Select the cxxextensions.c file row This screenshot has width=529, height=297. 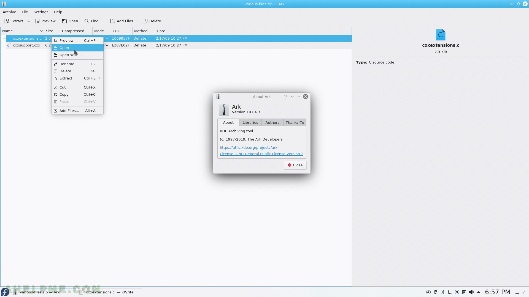[x=179, y=38]
